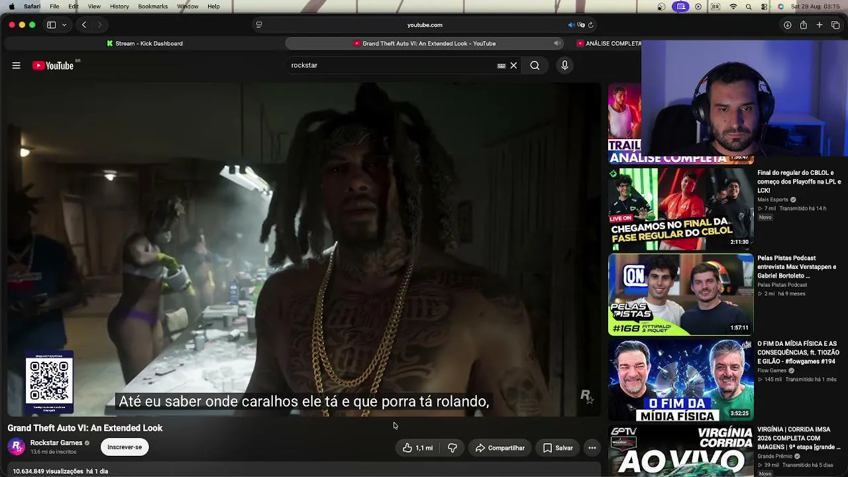Click the magnifier search button

pos(535,66)
